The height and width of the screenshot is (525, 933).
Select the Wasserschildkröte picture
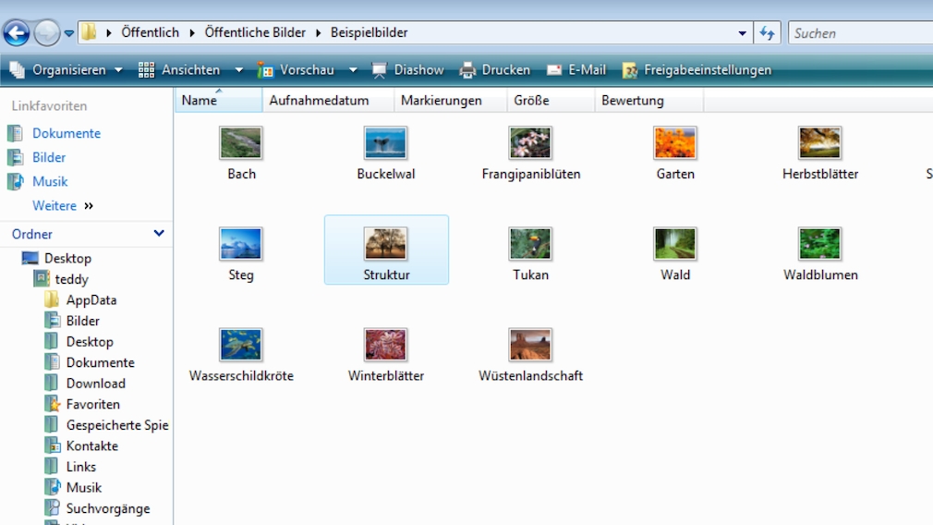pyautogui.click(x=241, y=346)
